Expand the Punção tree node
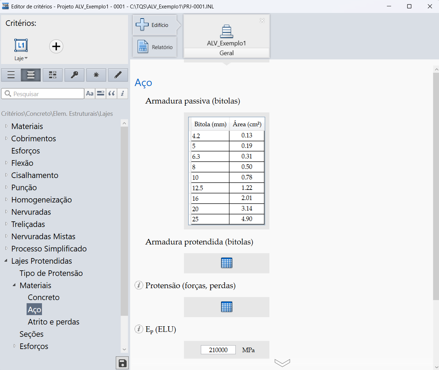439x370 pixels. pyautogui.click(x=6, y=187)
